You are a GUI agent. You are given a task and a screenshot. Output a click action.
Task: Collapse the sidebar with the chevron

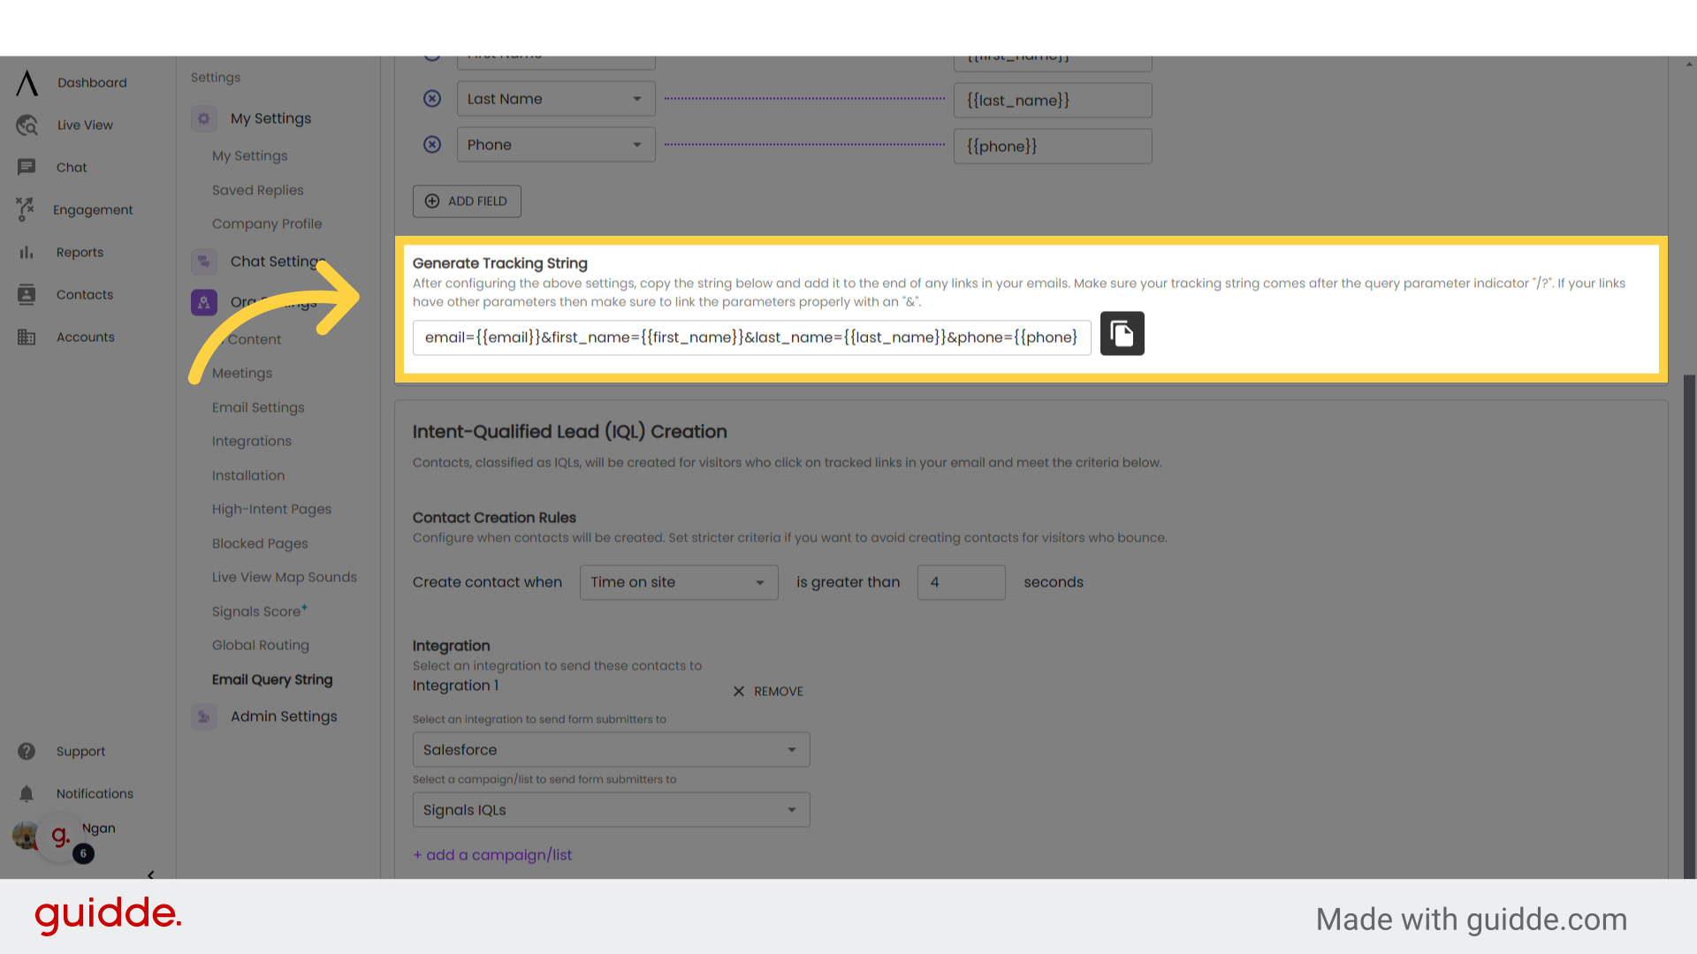[x=151, y=874]
